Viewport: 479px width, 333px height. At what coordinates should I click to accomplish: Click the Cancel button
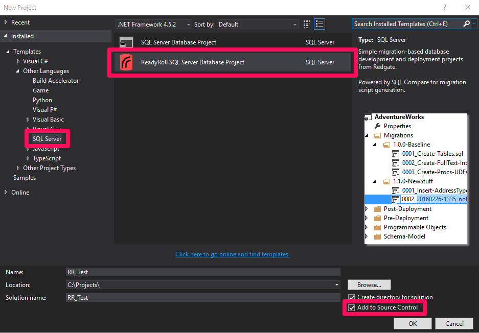tap(454, 323)
